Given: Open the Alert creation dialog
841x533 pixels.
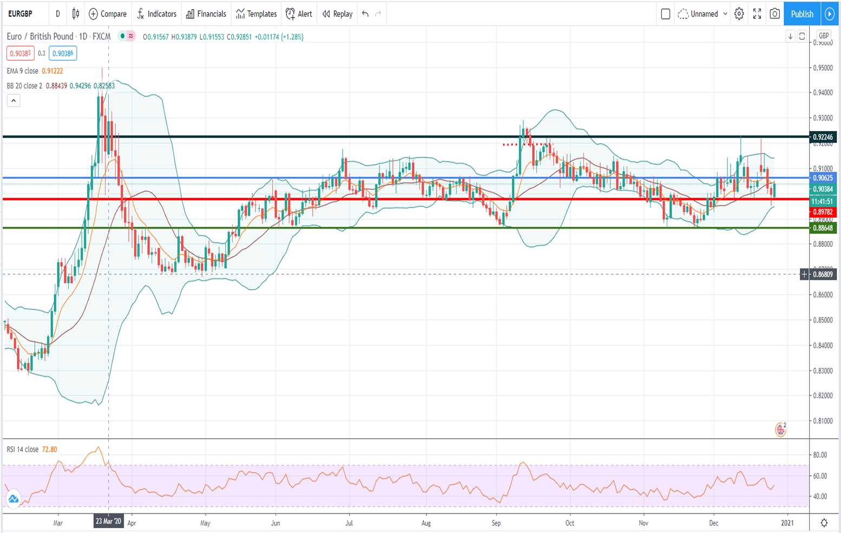Looking at the screenshot, I should (299, 14).
